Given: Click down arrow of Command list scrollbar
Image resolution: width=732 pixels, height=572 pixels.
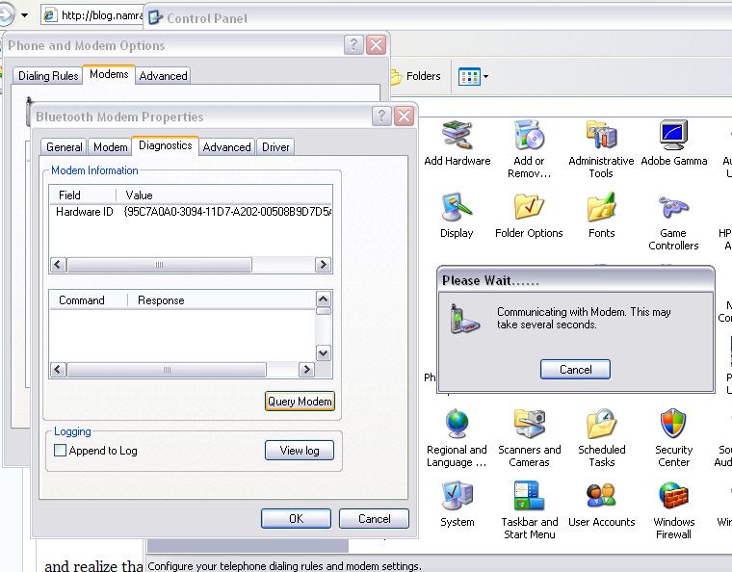Looking at the screenshot, I should click(324, 353).
